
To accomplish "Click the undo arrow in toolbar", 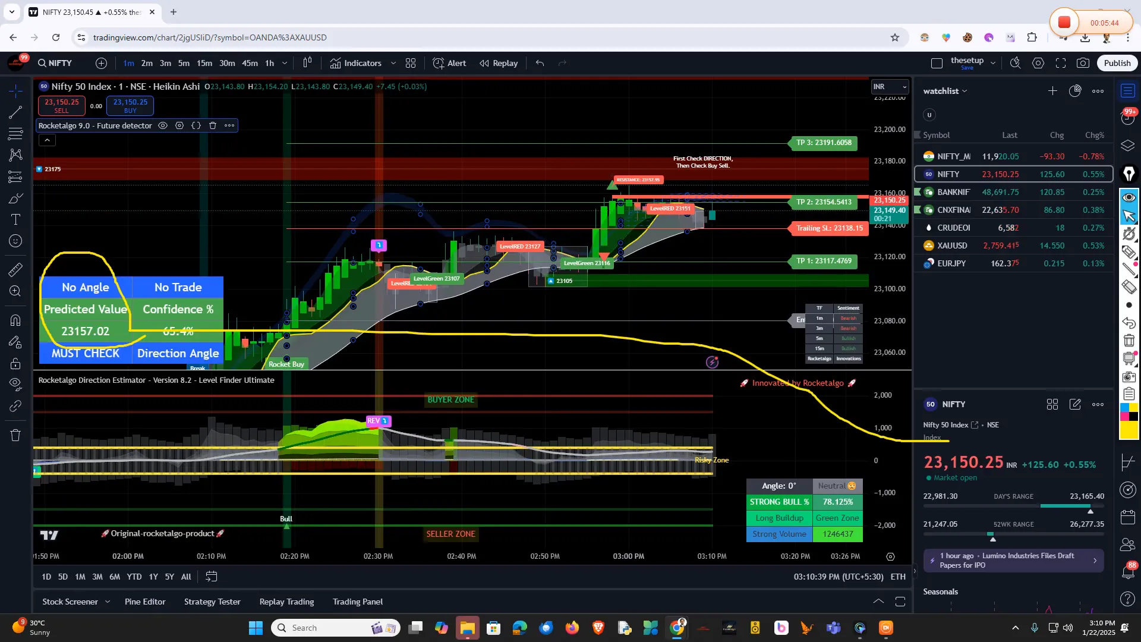I will pyautogui.click(x=540, y=63).
